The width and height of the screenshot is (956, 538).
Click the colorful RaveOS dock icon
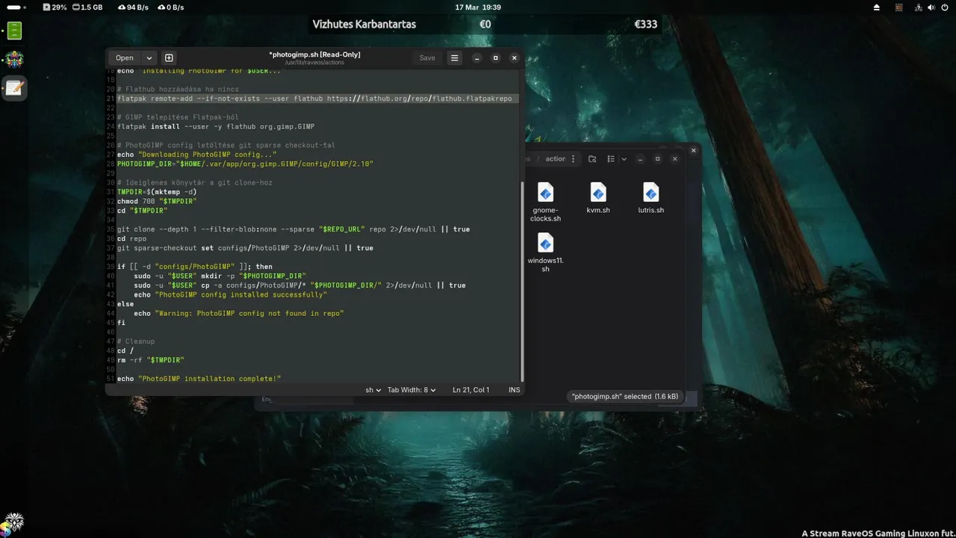coord(14,59)
